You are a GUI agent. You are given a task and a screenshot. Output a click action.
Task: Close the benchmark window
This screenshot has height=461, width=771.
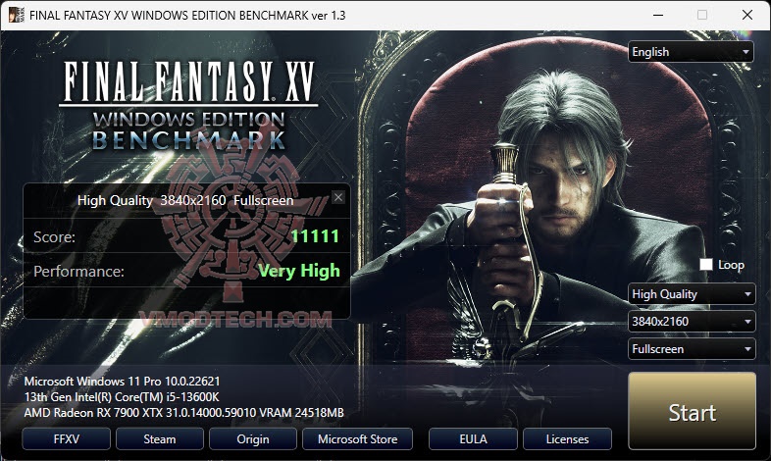click(747, 15)
